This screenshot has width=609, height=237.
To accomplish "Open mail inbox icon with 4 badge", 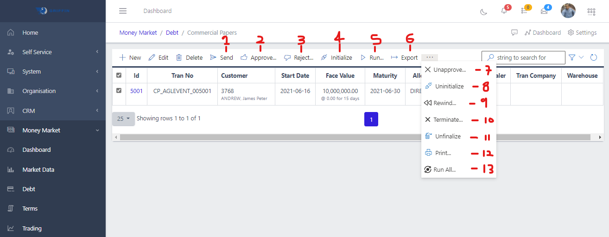I will point(545,11).
